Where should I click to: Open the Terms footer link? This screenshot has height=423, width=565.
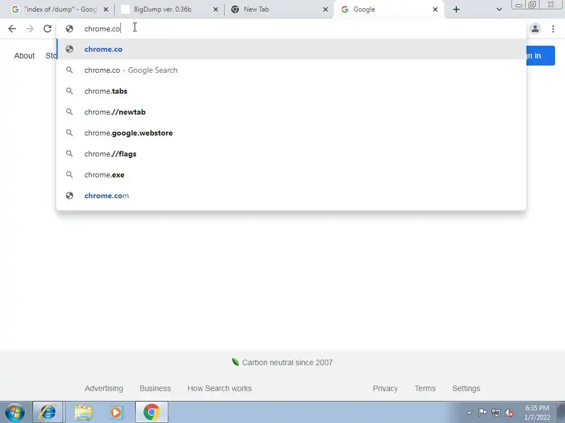pyautogui.click(x=425, y=388)
